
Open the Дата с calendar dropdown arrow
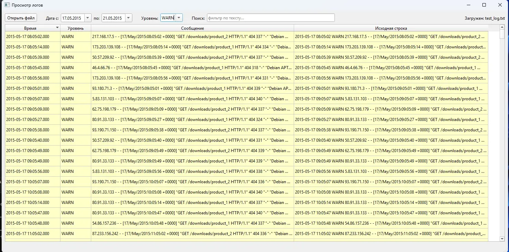(x=88, y=18)
